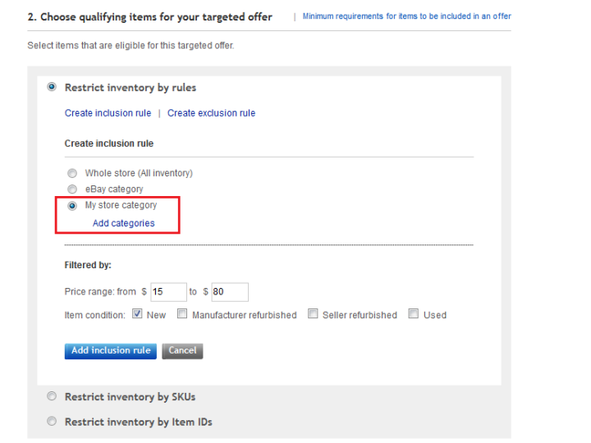
Task: Enable the Seller refurbished checkbox
Action: point(313,313)
